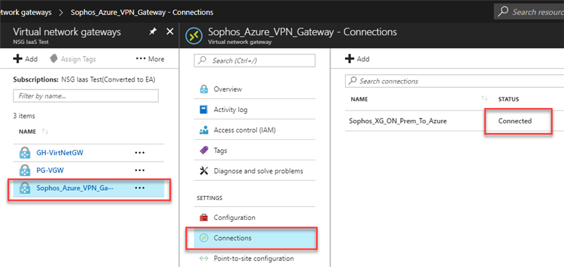Click Sophos_Azure_VPN_Ga gateway lock icon
The width and height of the screenshot is (564, 267).
coord(25,188)
